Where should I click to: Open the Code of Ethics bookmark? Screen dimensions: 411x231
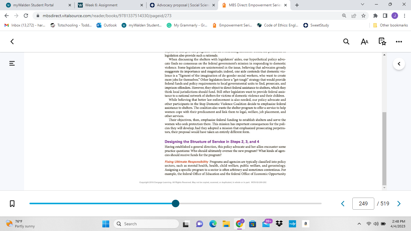click(278, 25)
